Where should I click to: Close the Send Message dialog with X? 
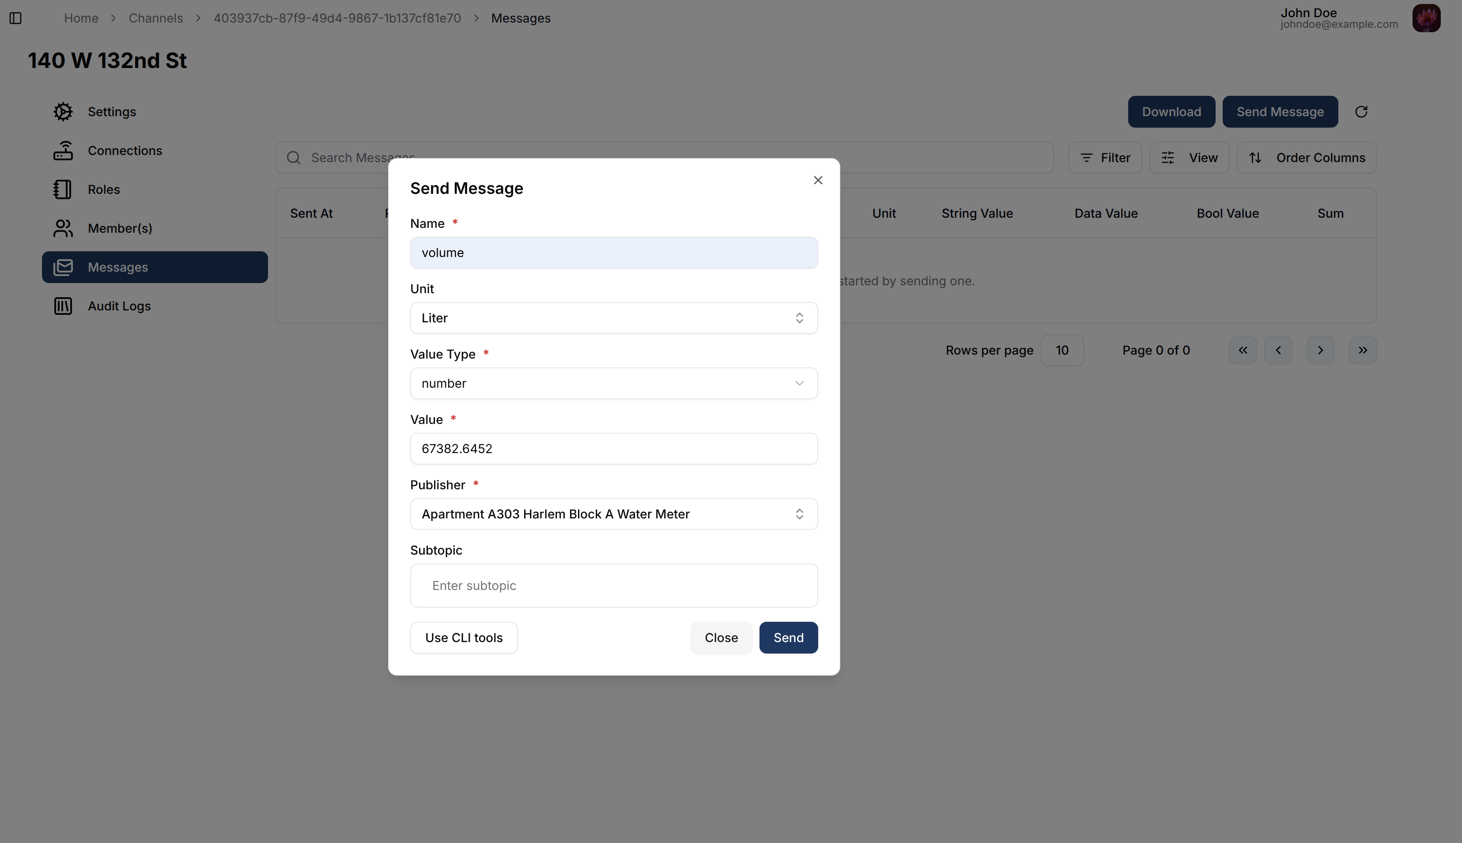coord(818,180)
